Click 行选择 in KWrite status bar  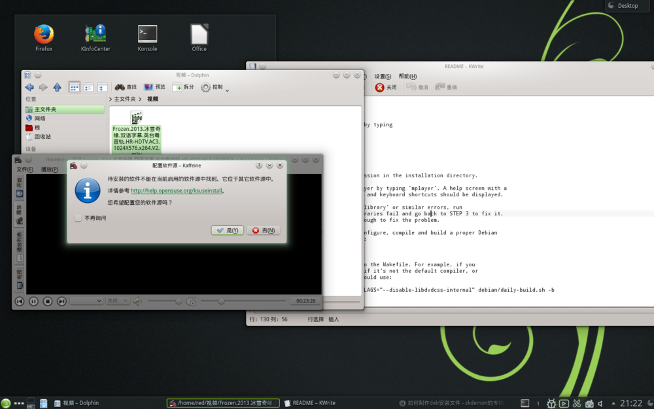click(315, 319)
